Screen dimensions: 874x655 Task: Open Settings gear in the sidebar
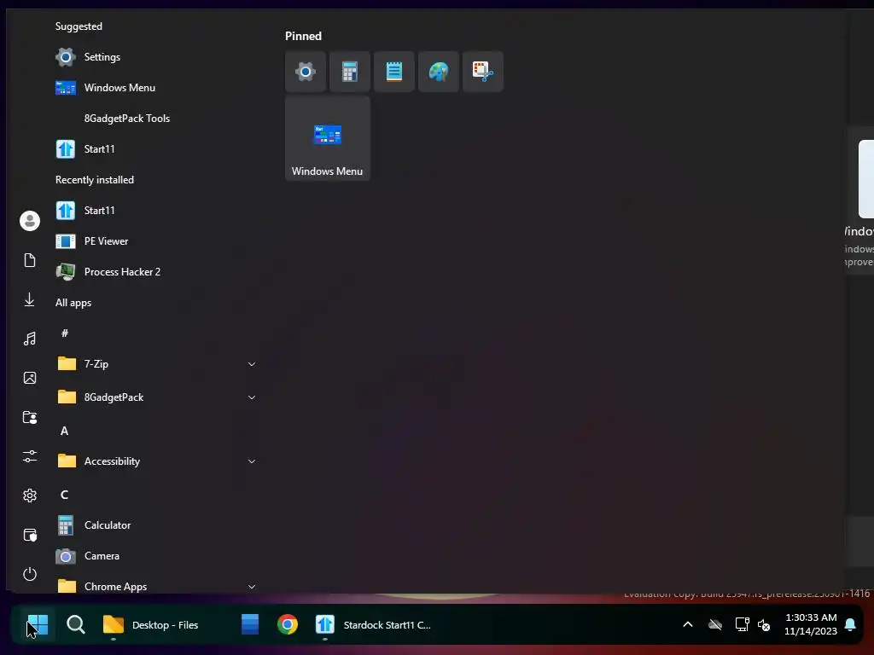point(30,496)
